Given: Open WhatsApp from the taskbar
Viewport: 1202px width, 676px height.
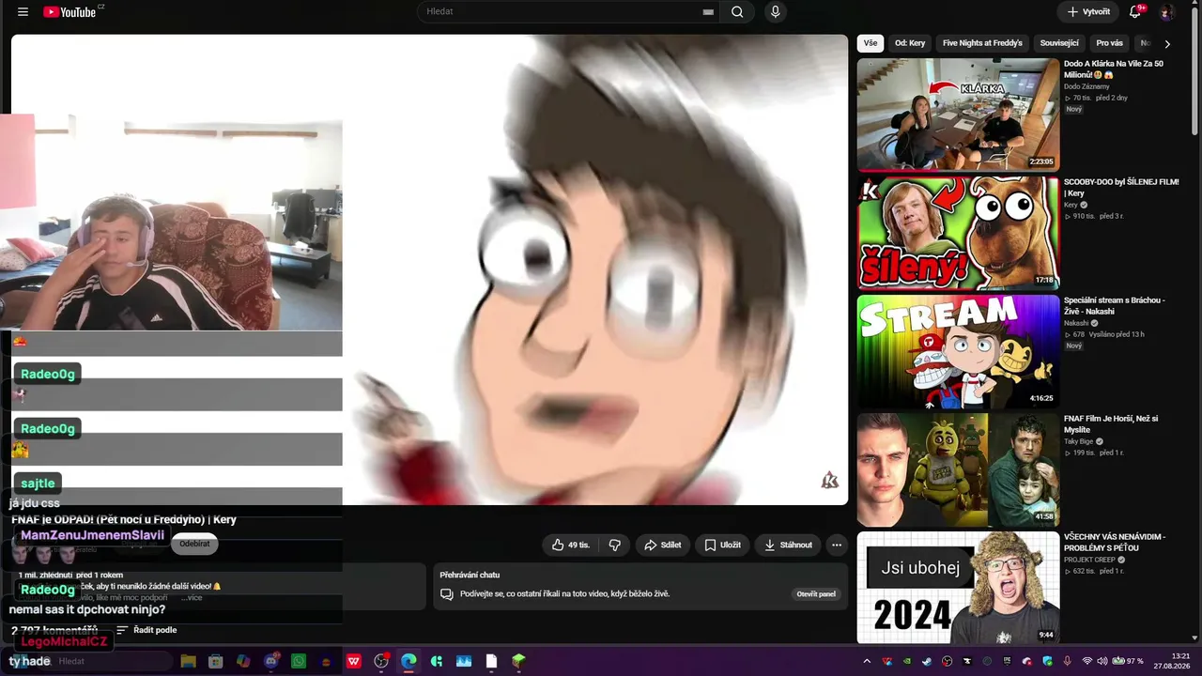Looking at the screenshot, I should pos(299,661).
